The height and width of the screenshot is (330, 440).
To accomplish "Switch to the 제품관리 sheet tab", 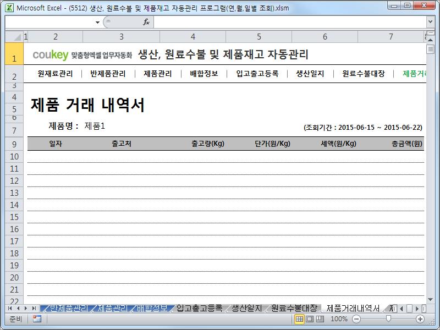I will click(112, 309).
